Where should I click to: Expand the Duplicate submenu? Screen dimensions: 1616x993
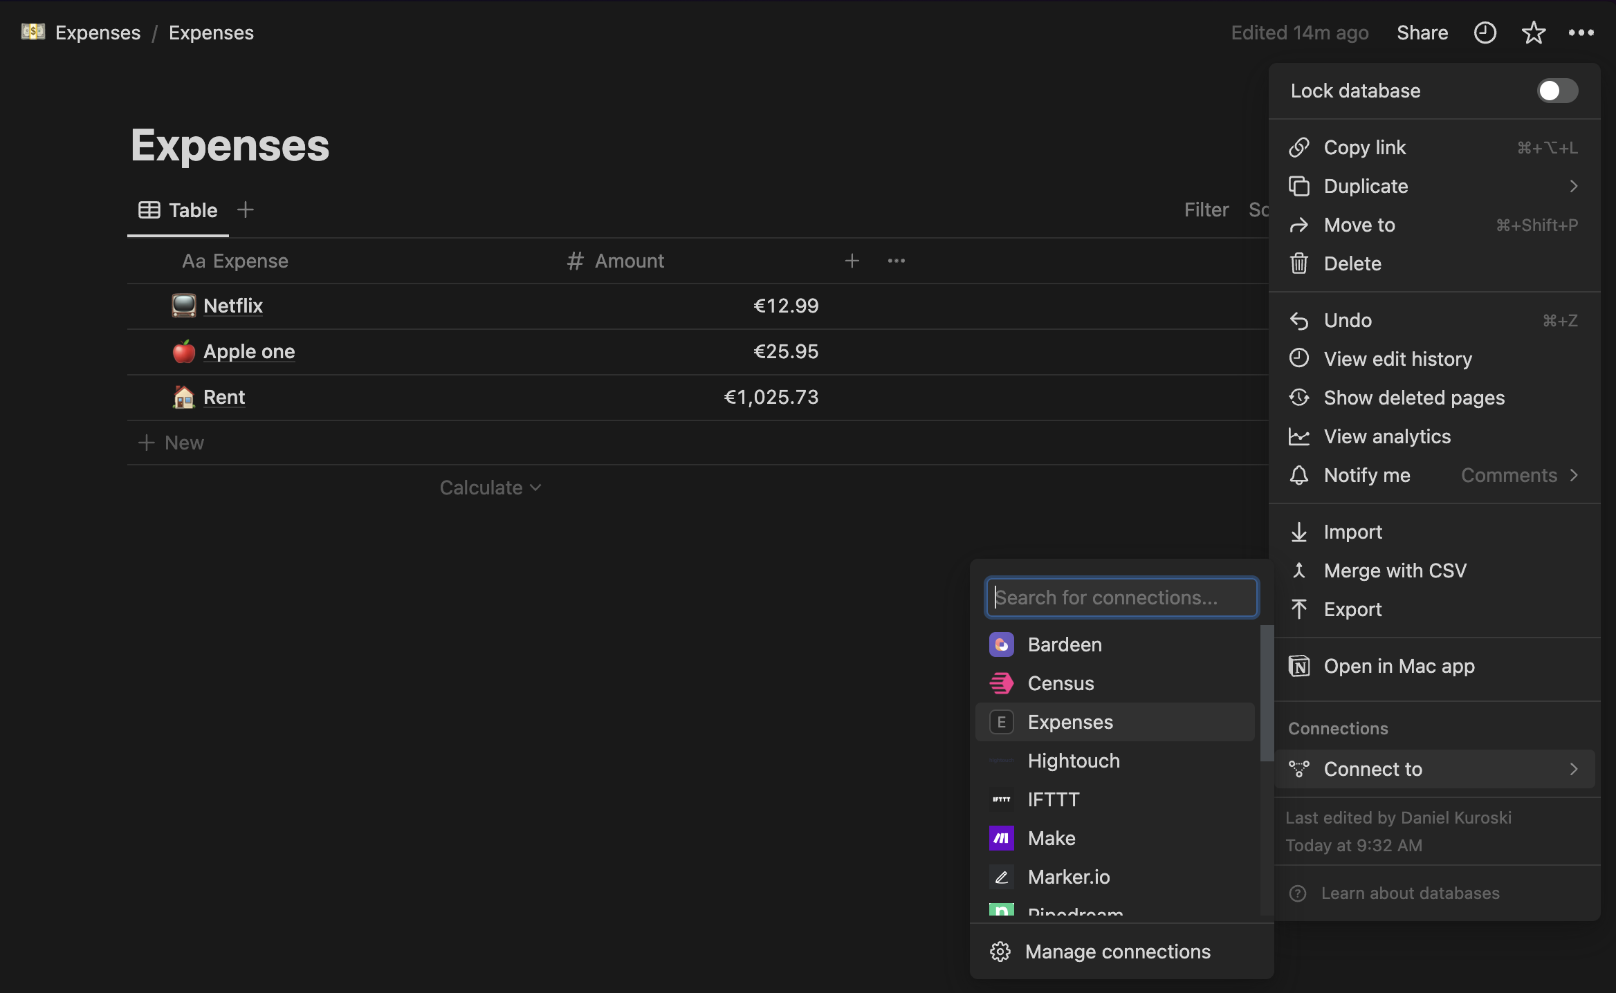click(1574, 186)
